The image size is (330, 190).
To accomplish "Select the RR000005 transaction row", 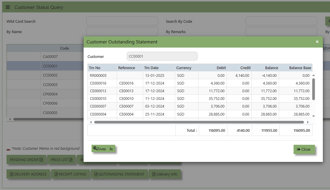I will coord(200,75).
